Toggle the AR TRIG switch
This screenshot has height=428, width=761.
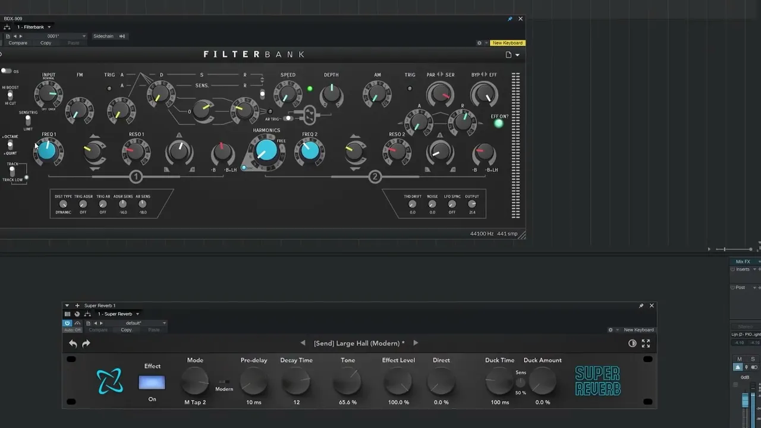(x=287, y=118)
